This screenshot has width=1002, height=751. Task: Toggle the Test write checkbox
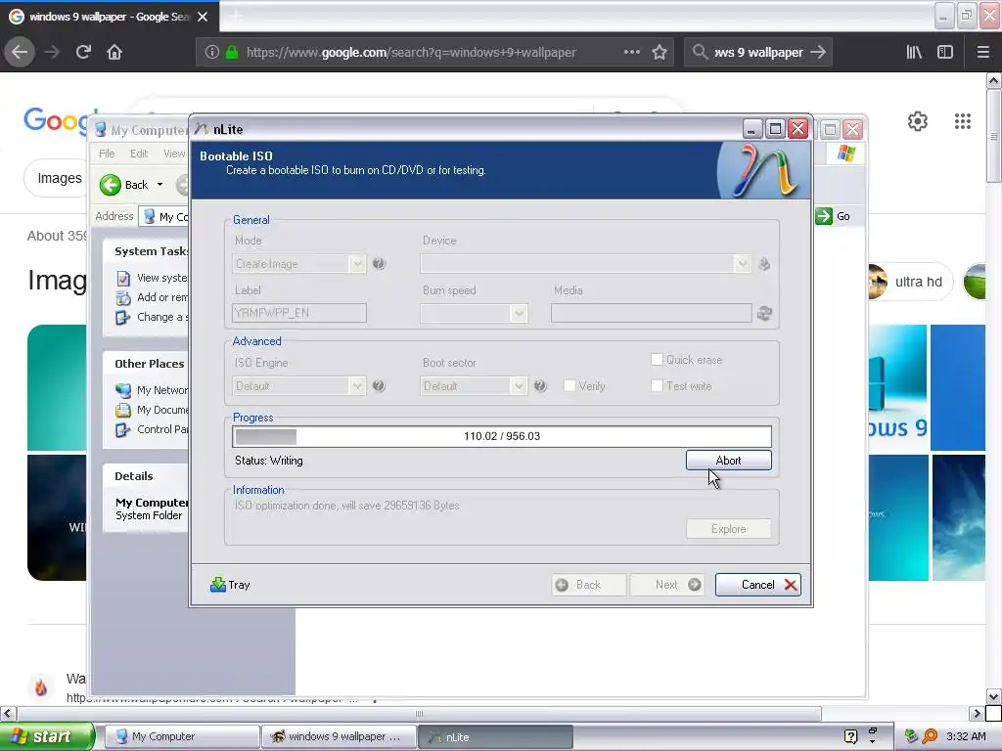657,385
